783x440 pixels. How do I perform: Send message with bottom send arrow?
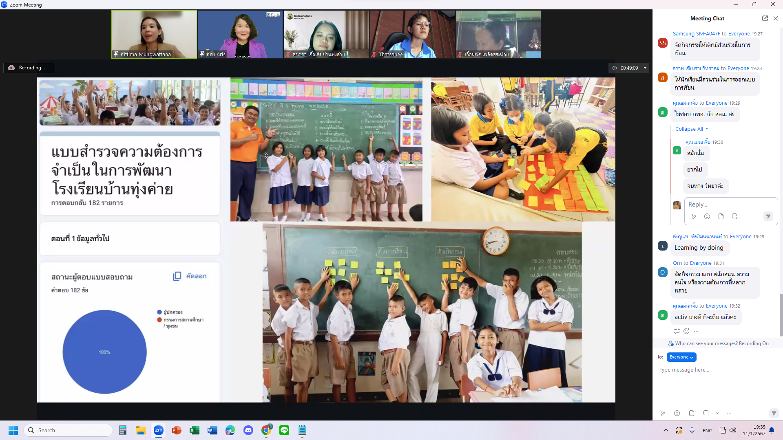pyautogui.click(x=774, y=413)
